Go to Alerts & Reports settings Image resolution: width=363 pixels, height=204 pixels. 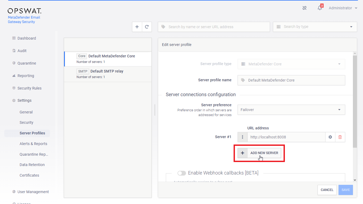pos(33,144)
